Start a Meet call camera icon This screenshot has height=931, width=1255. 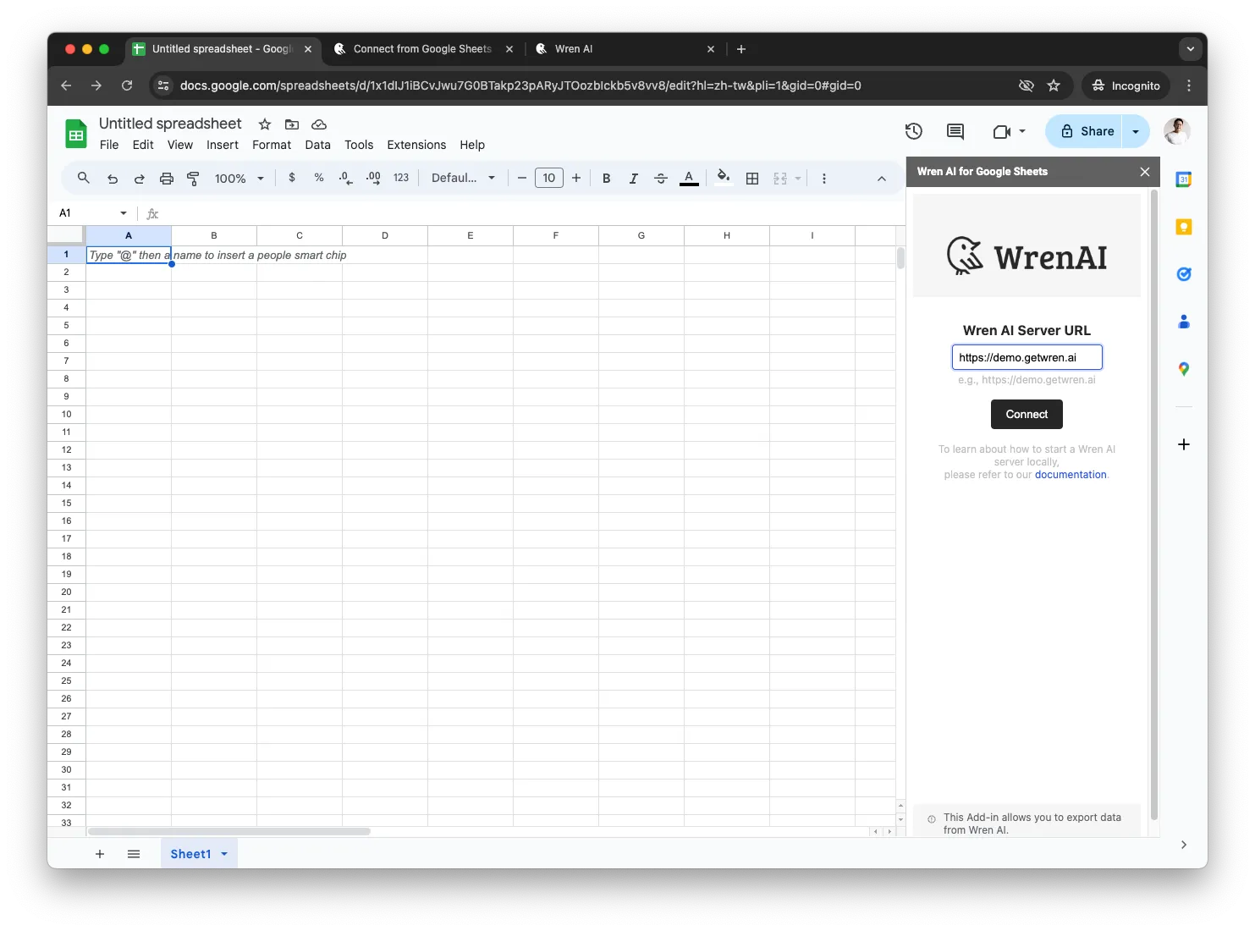[1002, 131]
